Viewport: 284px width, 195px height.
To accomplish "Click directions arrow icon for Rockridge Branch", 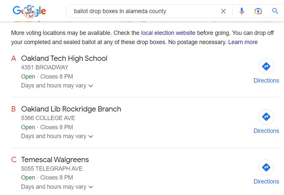I will coord(266,117).
